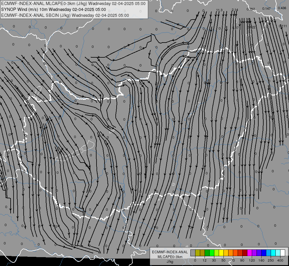Click the SBCIN title line
The width and height of the screenshot is (289, 266).
(65, 15)
